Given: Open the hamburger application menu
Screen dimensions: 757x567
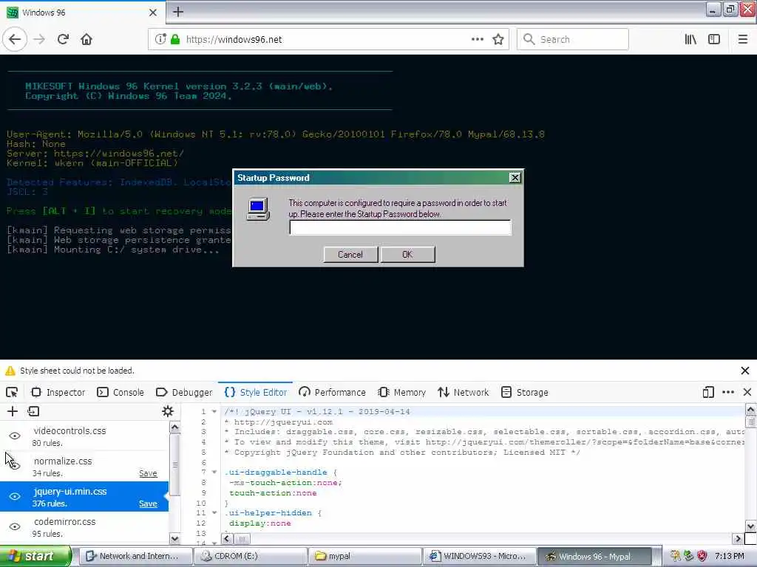Looking at the screenshot, I should (742, 40).
